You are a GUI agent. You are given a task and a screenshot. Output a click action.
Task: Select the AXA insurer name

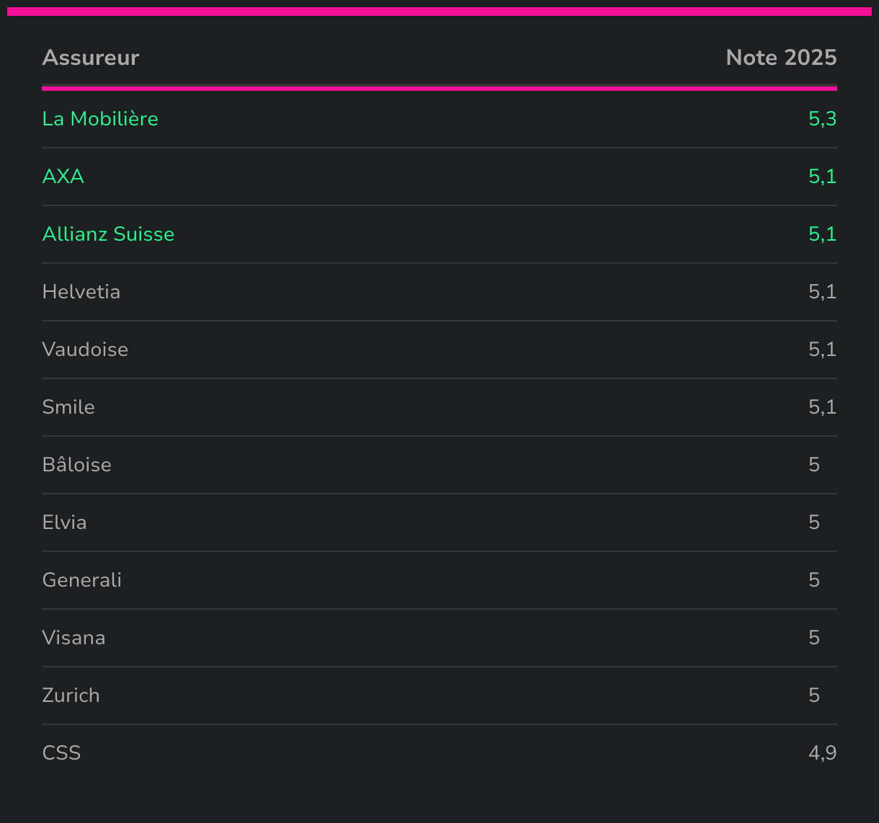63,177
